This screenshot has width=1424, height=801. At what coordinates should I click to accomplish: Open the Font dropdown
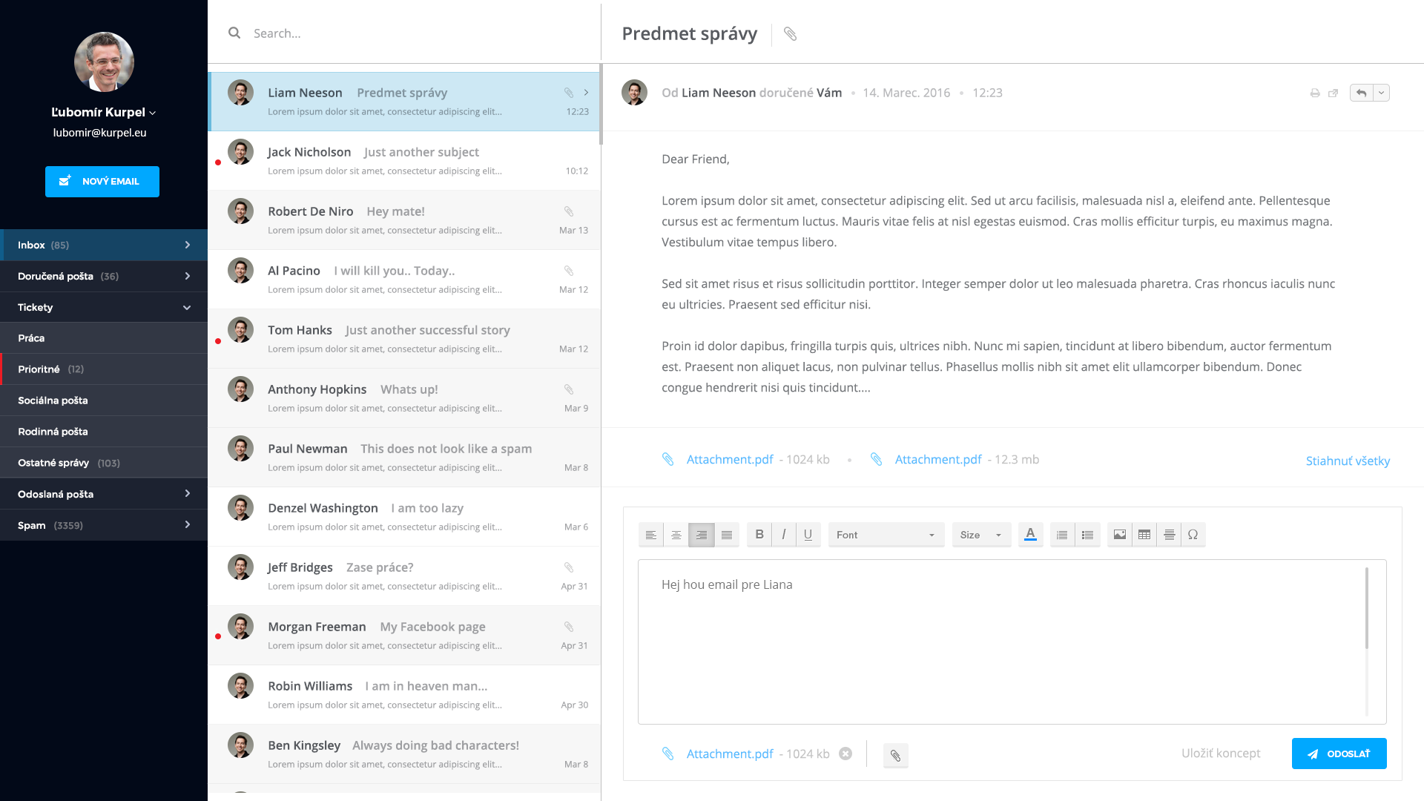click(x=886, y=535)
